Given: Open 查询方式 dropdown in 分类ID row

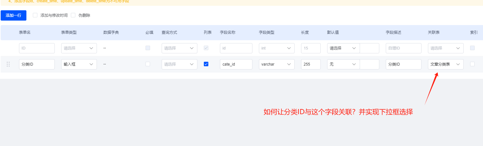Looking at the screenshot, I should (179, 64).
